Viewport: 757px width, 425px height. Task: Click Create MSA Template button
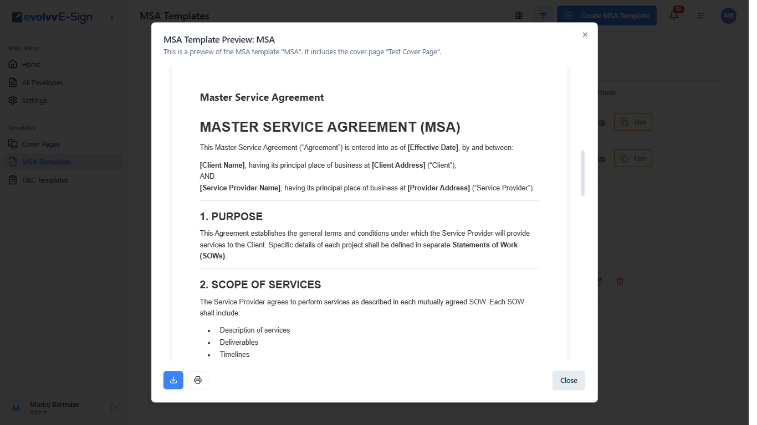(607, 15)
